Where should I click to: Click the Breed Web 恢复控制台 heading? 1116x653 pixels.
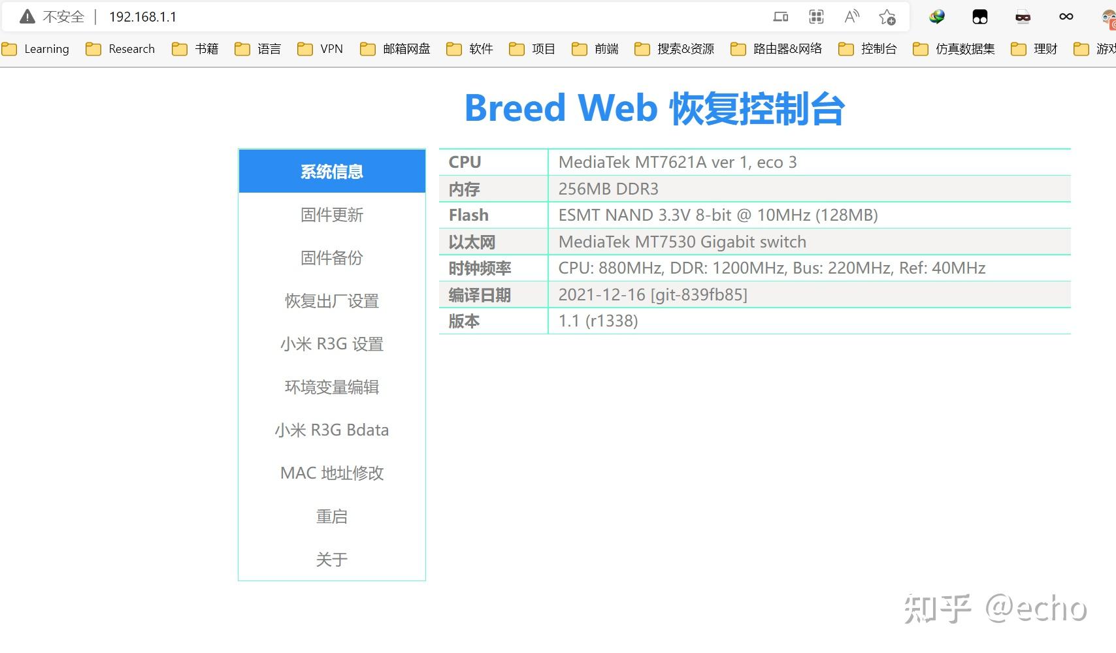pos(655,108)
